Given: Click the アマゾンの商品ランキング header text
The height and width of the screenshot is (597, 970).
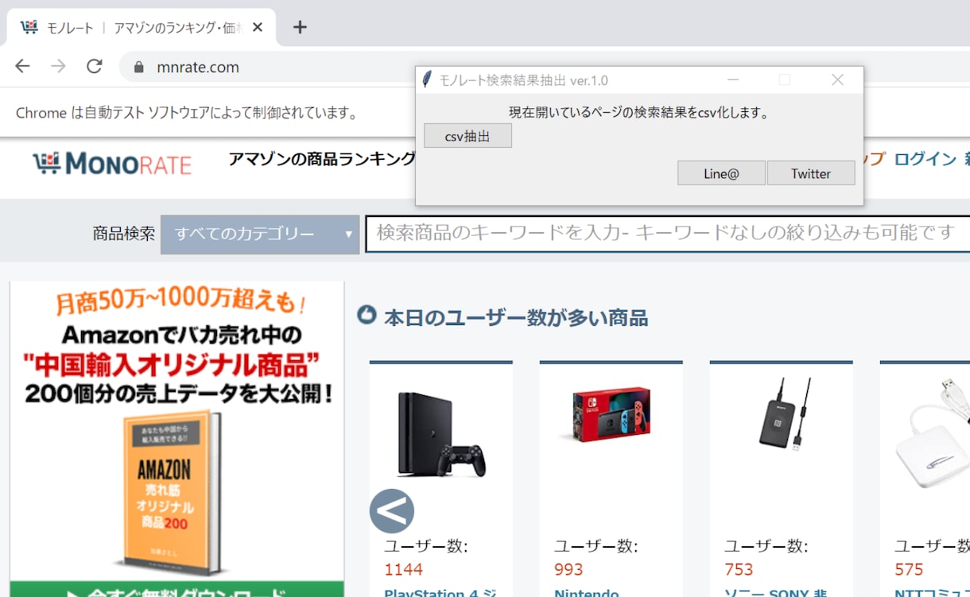Looking at the screenshot, I should click(x=322, y=159).
